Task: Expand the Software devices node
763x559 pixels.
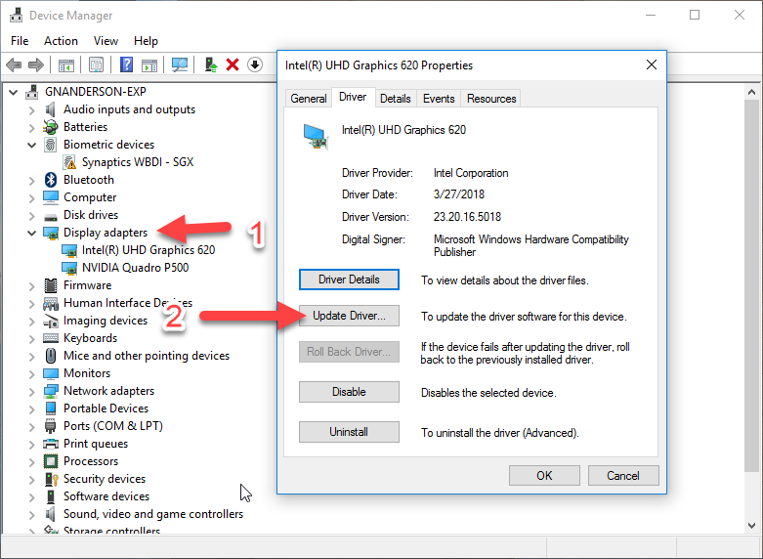Action: [x=31, y=497]
